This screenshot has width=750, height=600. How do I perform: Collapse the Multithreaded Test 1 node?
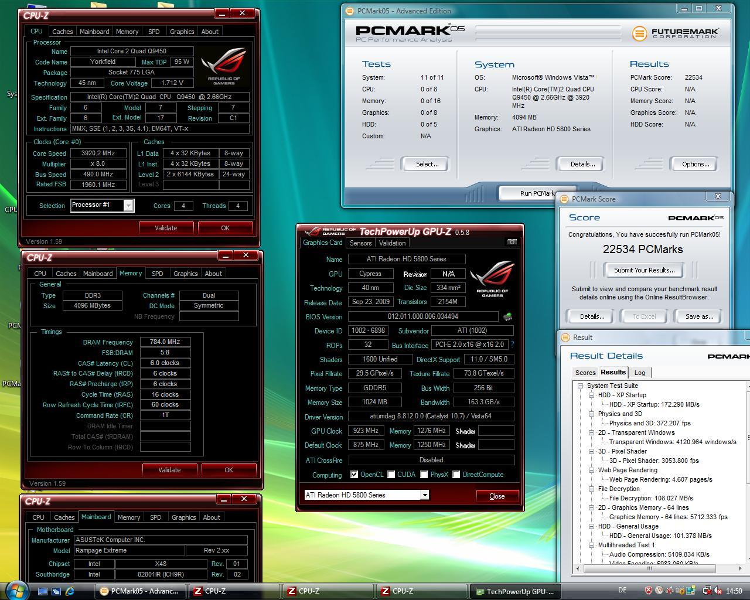[591, 545]
